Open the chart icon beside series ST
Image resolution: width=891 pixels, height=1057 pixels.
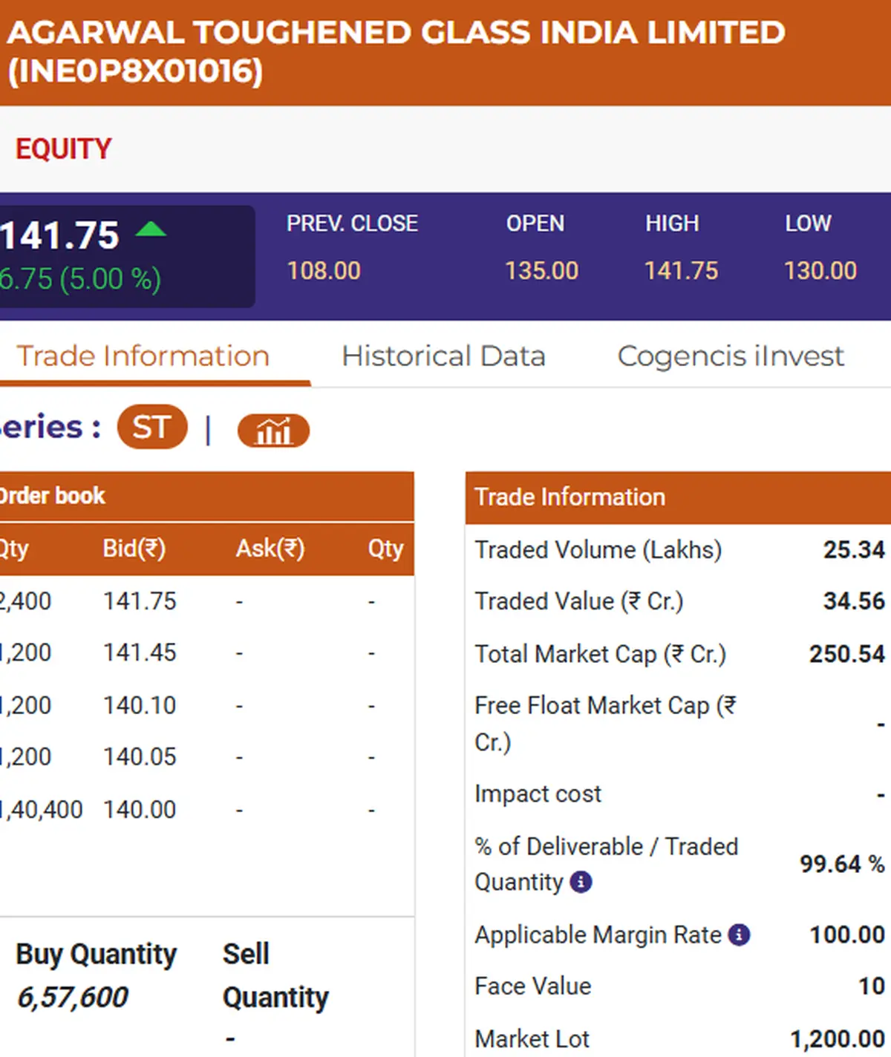click(273, 431)
